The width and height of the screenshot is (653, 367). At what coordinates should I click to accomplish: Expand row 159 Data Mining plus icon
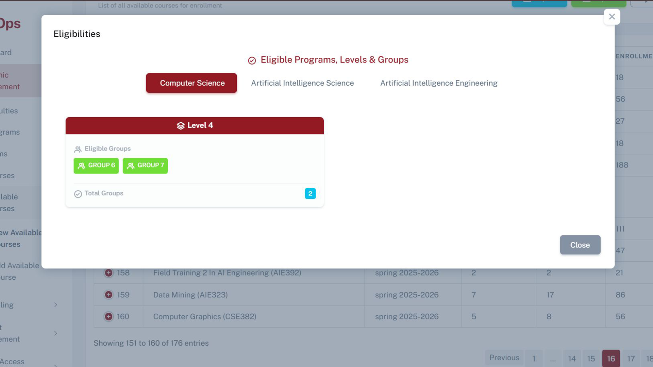pos(108,295)
